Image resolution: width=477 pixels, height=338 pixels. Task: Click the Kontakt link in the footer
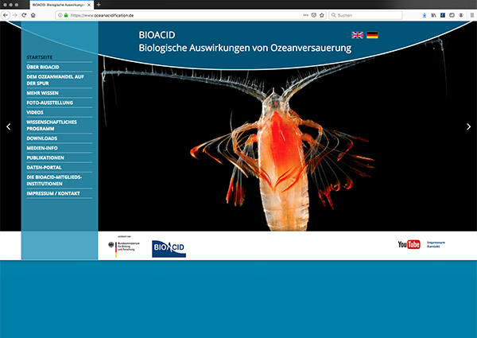(433, 247)
